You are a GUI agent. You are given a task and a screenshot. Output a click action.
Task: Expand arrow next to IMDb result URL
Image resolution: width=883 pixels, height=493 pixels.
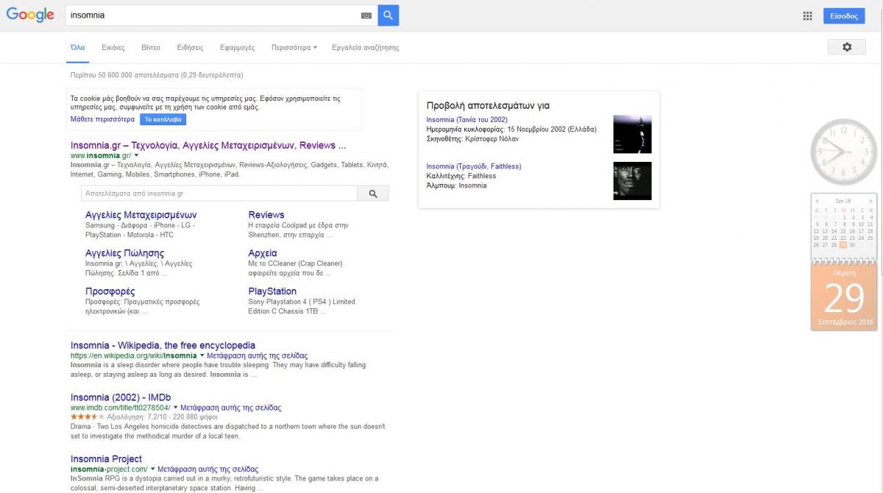[x=176, y=408]
